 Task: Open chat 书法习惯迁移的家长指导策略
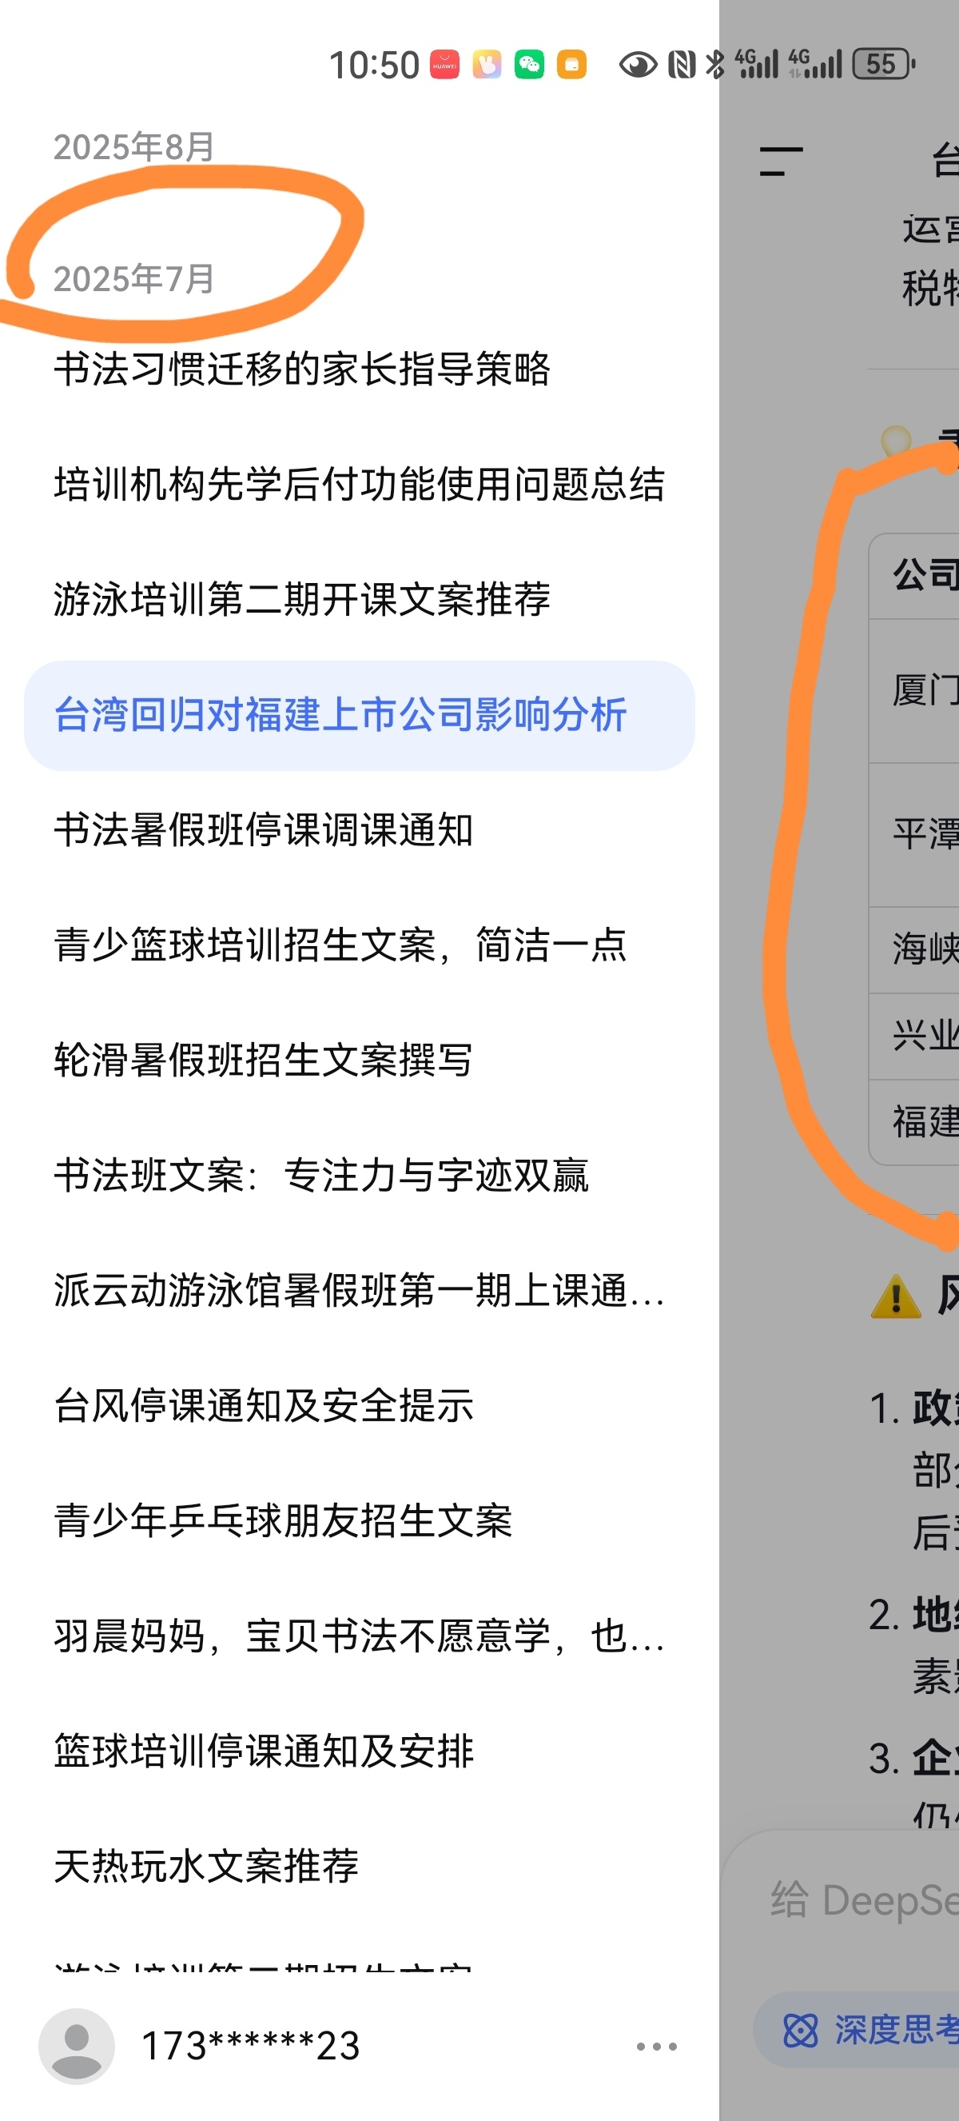[x=302, y=368]
